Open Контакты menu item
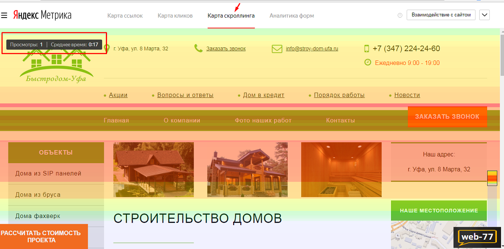504x249 pixels. coord(341,120)
